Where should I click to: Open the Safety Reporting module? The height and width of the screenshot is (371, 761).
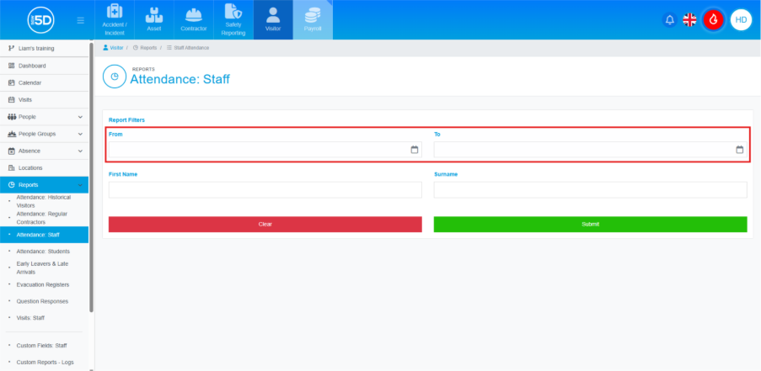(233, 20)
